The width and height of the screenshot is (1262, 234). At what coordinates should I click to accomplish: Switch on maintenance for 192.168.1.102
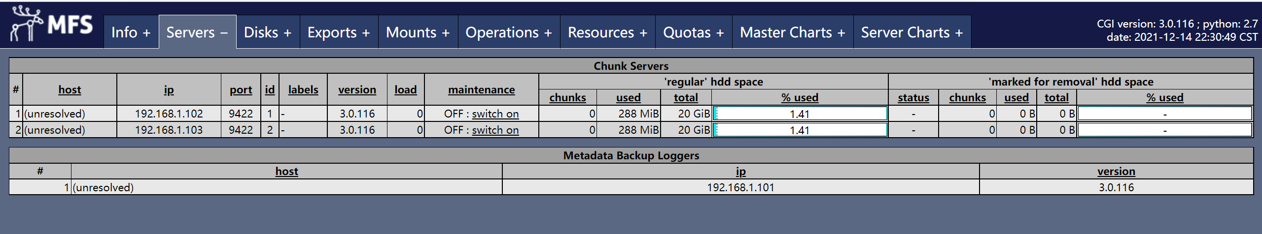[x=495, y=114]
